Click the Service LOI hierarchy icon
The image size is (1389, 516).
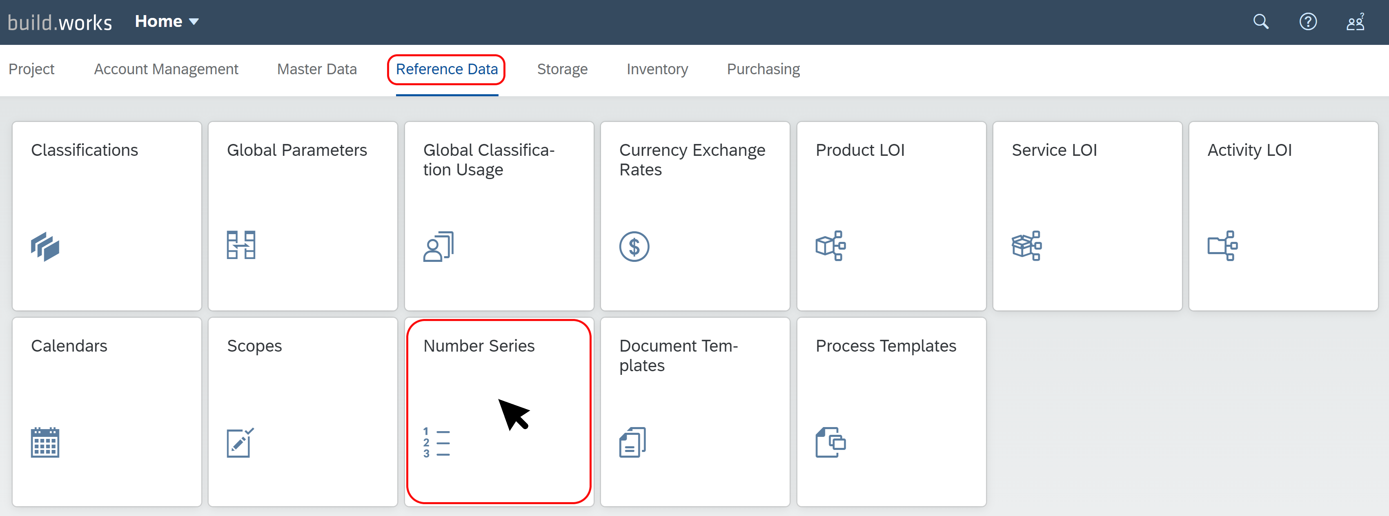tap(1027, 246)
